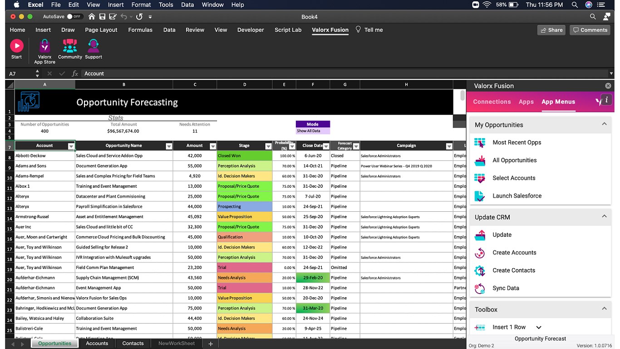
Task: Click the Launch Salesforce icon
Action: tap(480, 196)
